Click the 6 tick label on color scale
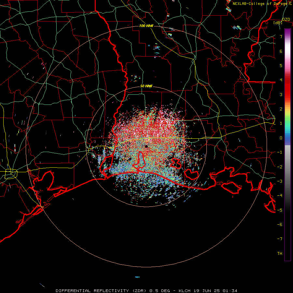 [x=281, y=51]
